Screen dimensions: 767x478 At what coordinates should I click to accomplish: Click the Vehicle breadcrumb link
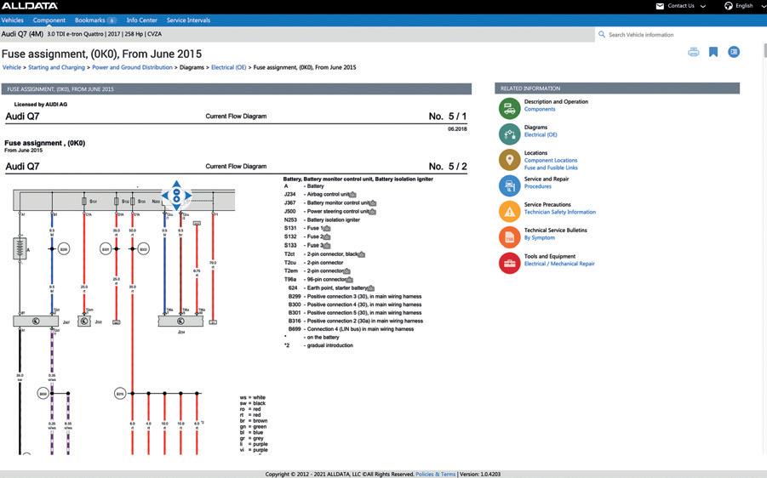12,67
